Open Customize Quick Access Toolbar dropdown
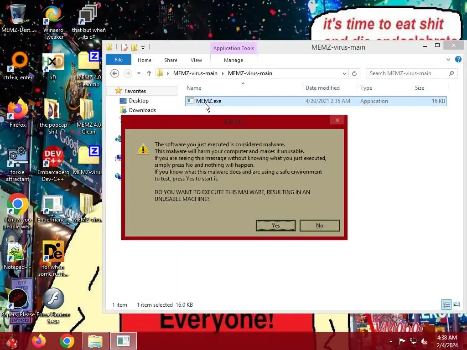The height and width of the screenshot is (350, 467). [143, 47]
